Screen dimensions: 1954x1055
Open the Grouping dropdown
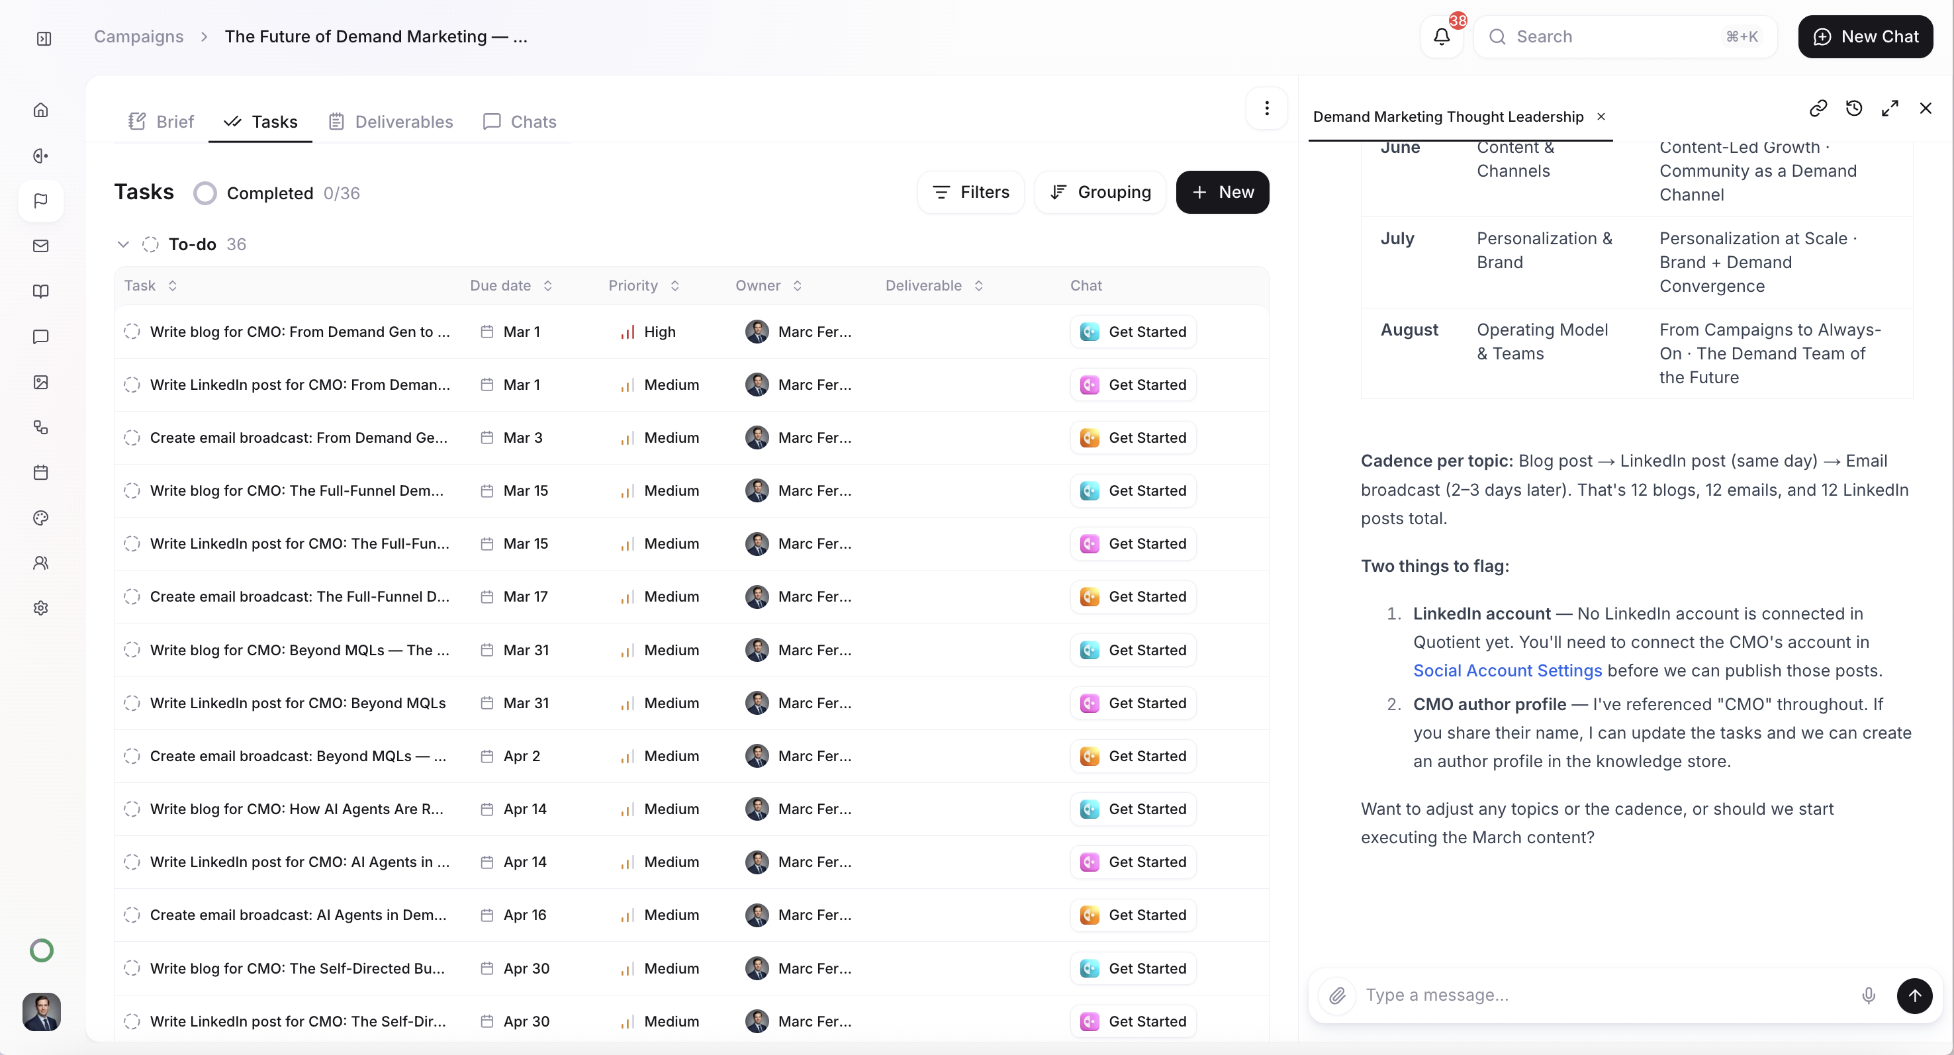coord(1100,193)
